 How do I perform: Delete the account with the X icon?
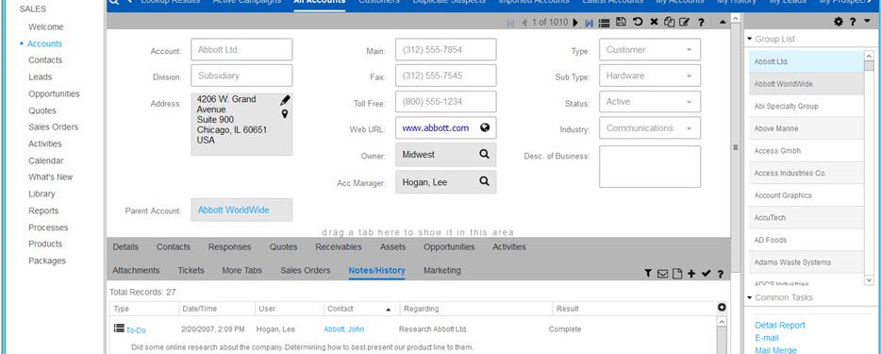654,22
